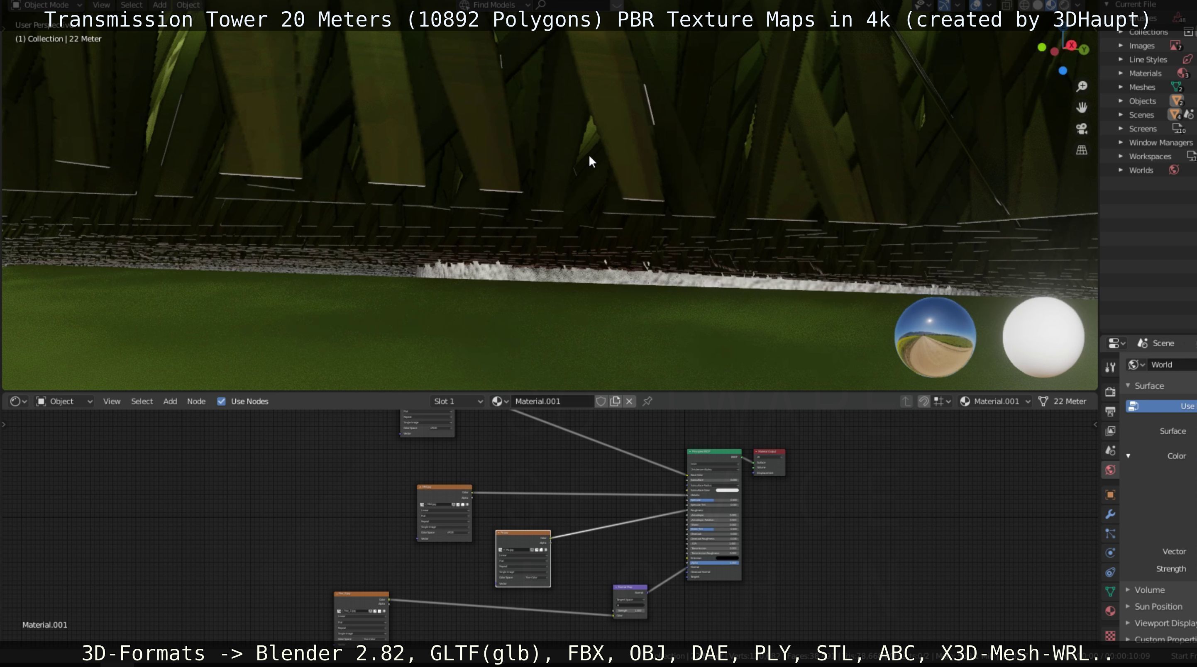
Task: Open the Modifier properties wrench tab
Action: [1111, 514]
